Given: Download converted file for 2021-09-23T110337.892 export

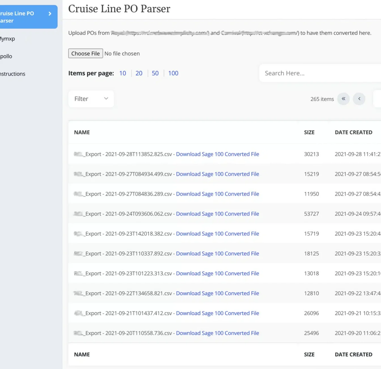Looking at the screenshot, I should tap(217, 253).
